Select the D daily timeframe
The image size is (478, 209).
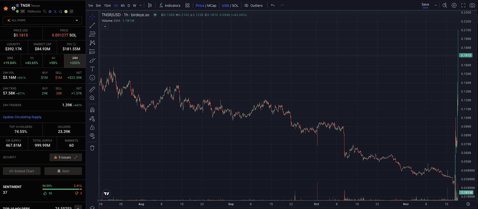tap(129, 6)
